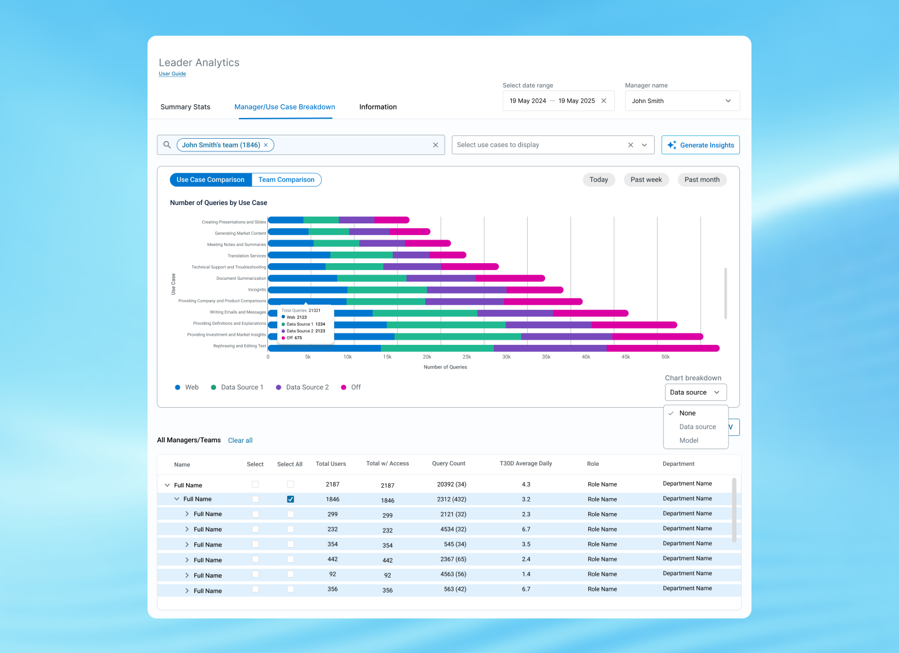Choose Model in the chart breakdown menu
The image size is (899, 653).
click(696, 441)
